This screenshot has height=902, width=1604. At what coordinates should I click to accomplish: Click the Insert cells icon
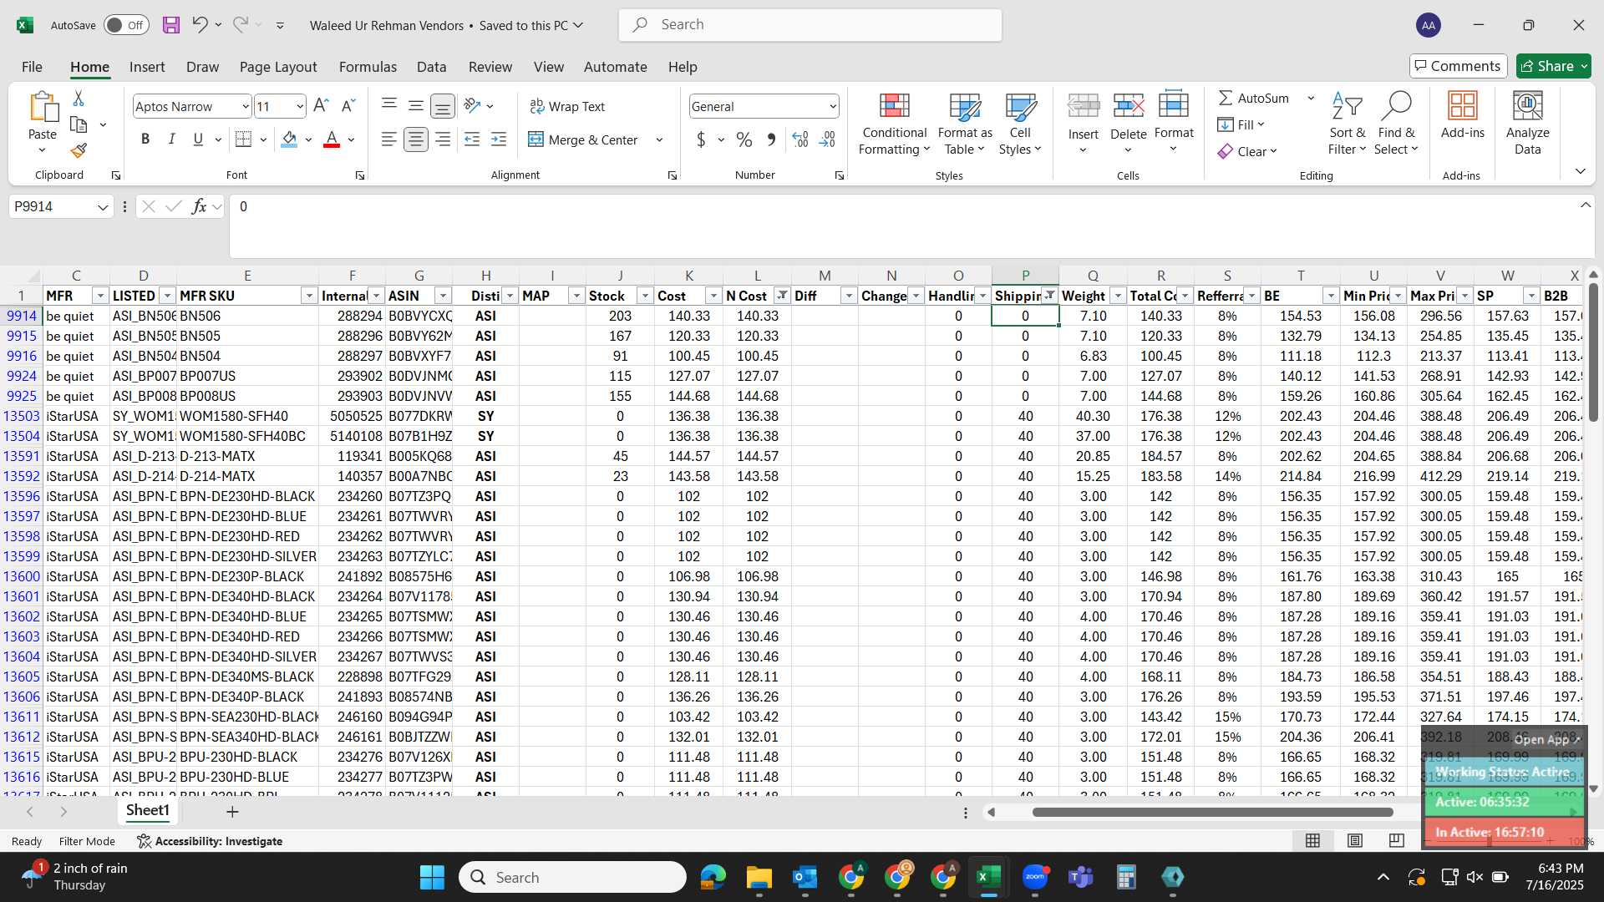coord(1084,105)
